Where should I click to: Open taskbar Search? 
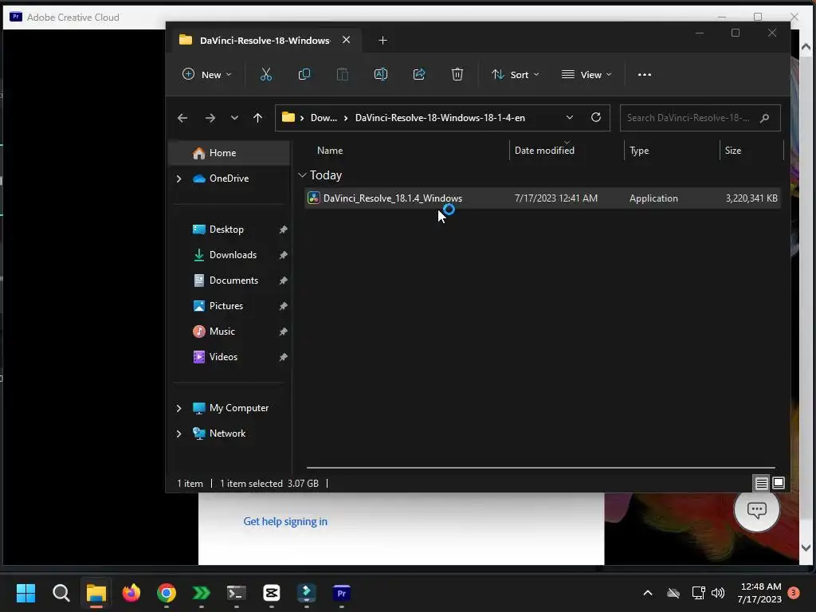click(61, 593)
